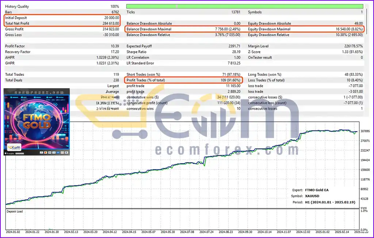Select Balance Drawdown Relative value 3.76% (7 035.00)

coord(228,35)
